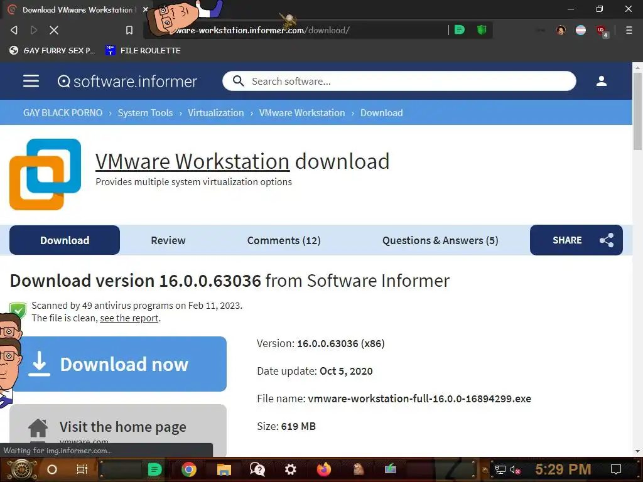The image size is (643, 482).
Task: Open the pink-blue striped flag extension icon
Action: click(581, 30)
